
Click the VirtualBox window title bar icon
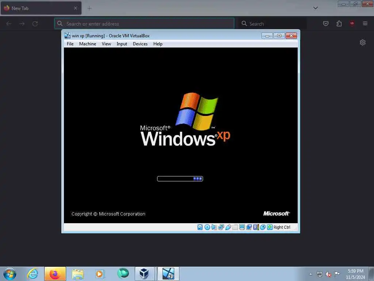click(68, 35)
